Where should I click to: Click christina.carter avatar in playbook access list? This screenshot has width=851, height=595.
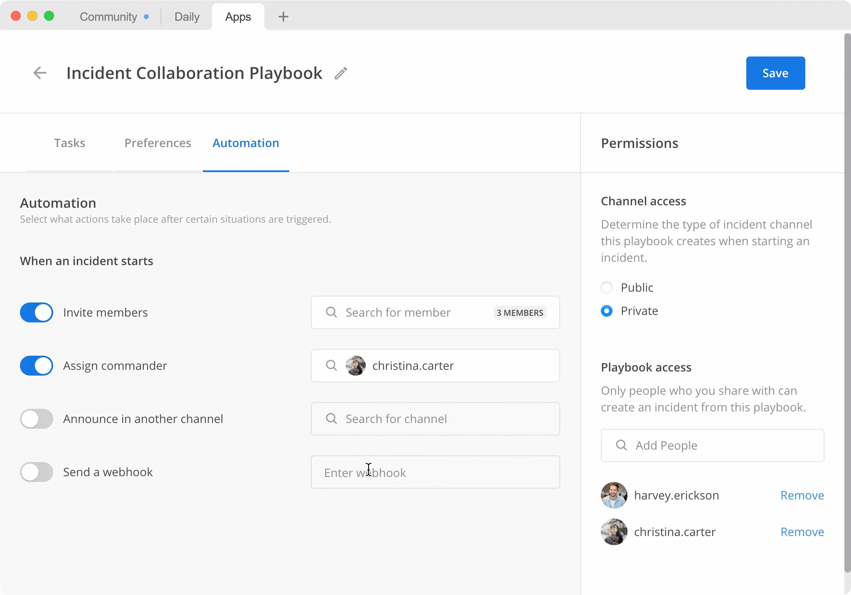pyautogui.click(x=614, y=532)
